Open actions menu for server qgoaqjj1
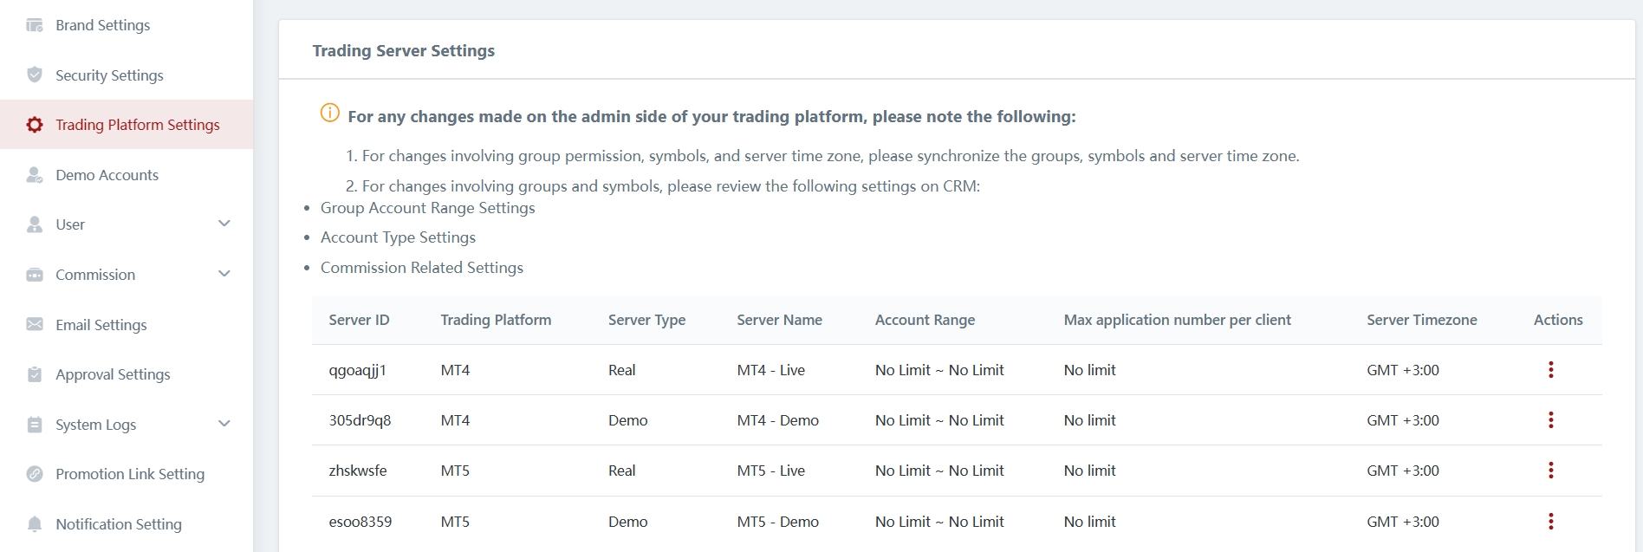The width and height of the screenshot is (1643, 552). 1550,370
